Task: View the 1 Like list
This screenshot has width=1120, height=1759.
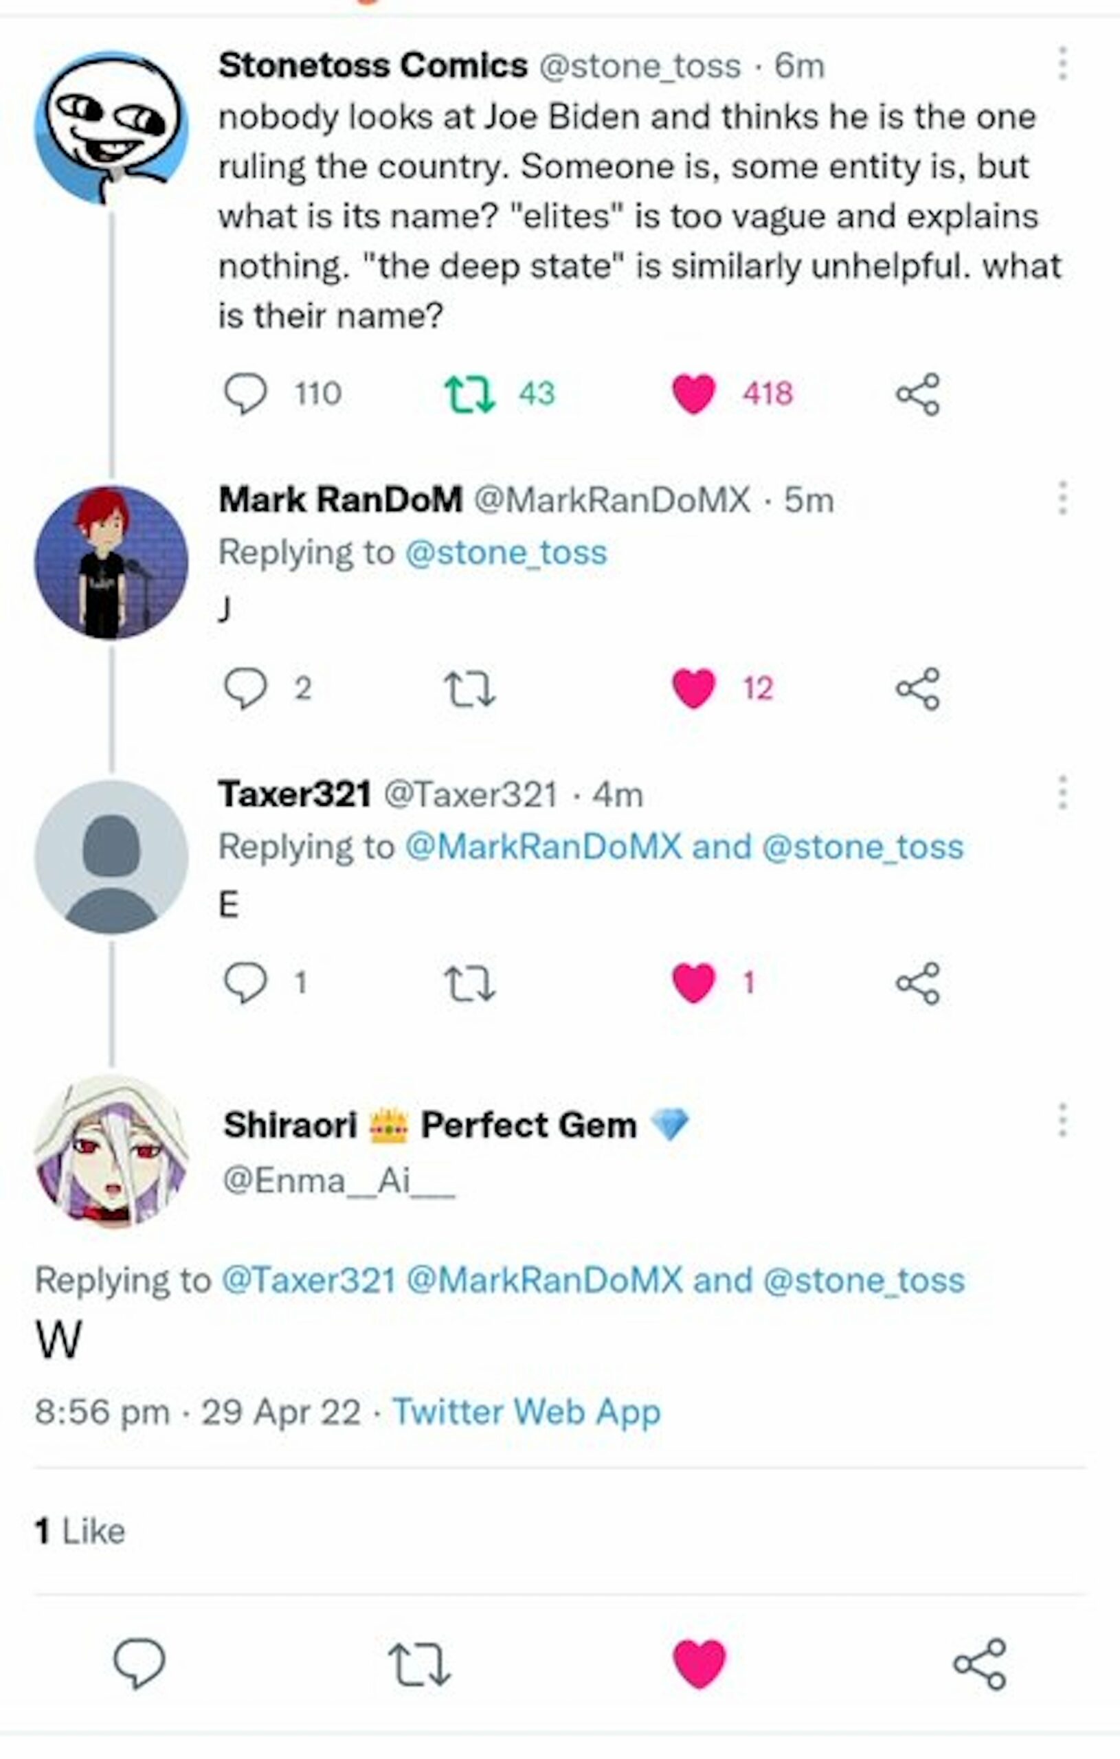Action: tap(80, 1531)
